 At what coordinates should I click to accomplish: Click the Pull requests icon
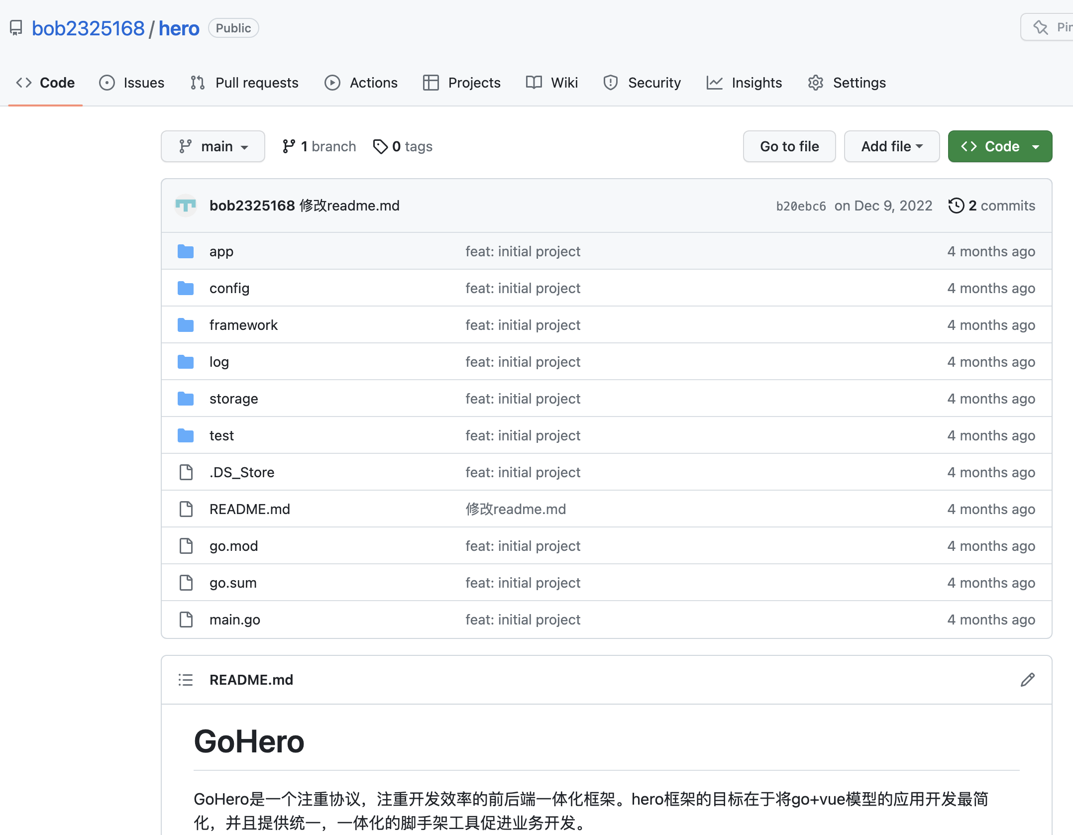pos(198,83)
